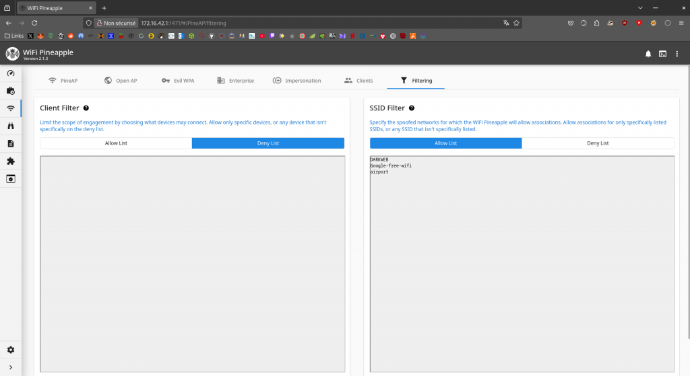Select the Filtering tab

(x=416, y=81)
